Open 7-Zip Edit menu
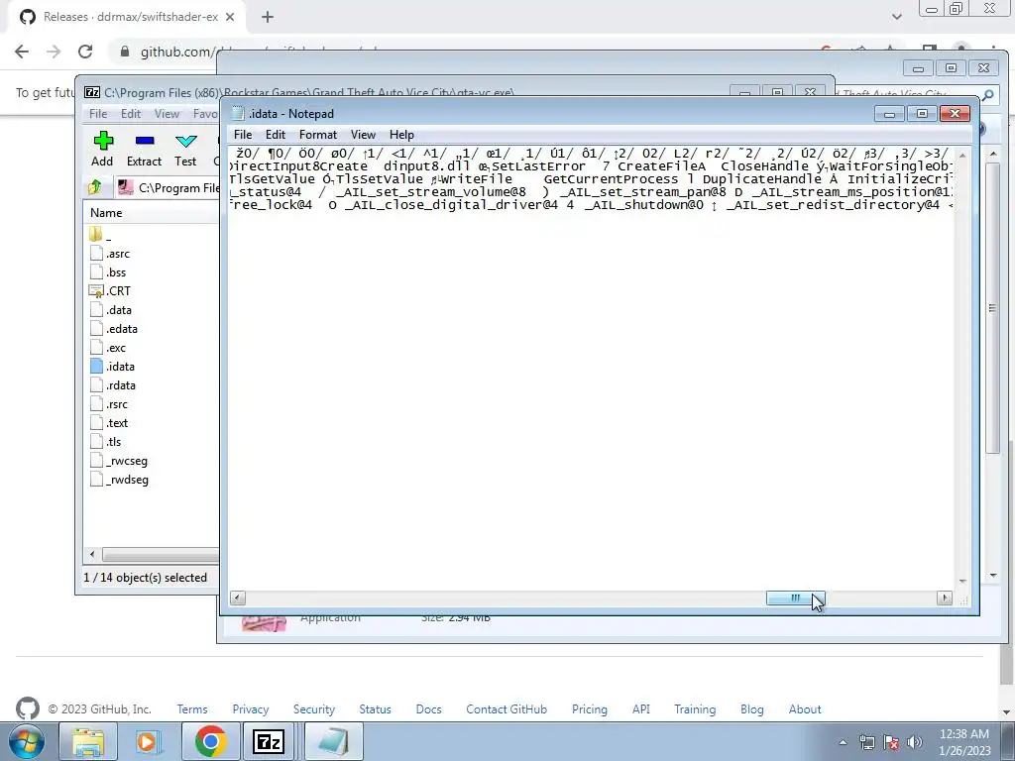The height and width of the screenshot is (761, 1015). [x=131, y=114]
